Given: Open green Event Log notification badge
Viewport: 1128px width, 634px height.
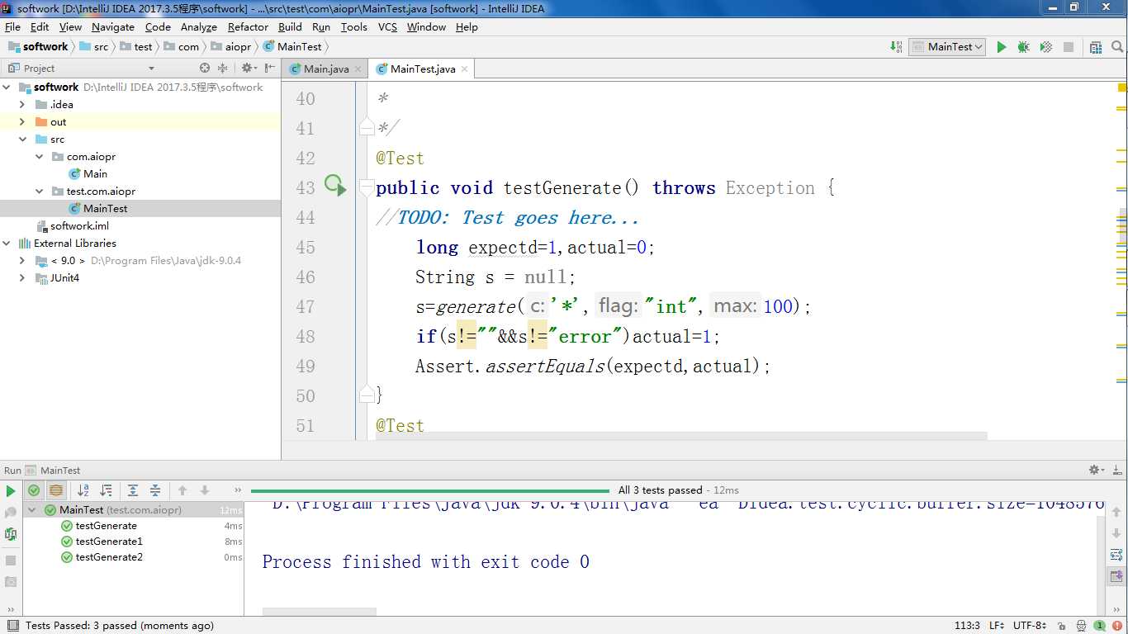Looking at the screenshot, I should 1099,626.
